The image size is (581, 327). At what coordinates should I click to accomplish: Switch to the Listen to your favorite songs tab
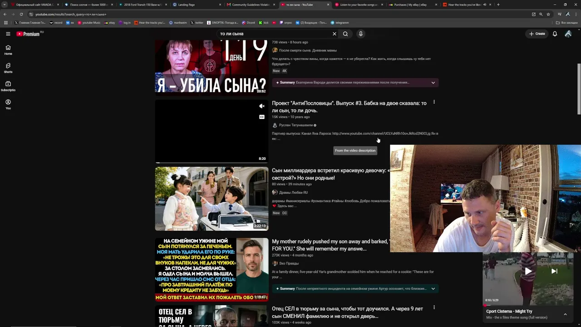point(359,5)
